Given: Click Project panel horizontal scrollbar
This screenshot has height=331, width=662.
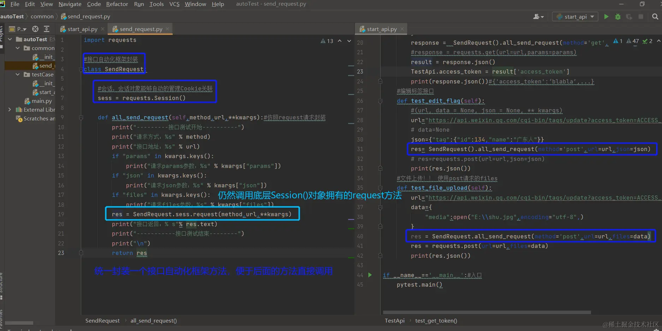Looking at the screenshot, I should (x=19, y=323).
